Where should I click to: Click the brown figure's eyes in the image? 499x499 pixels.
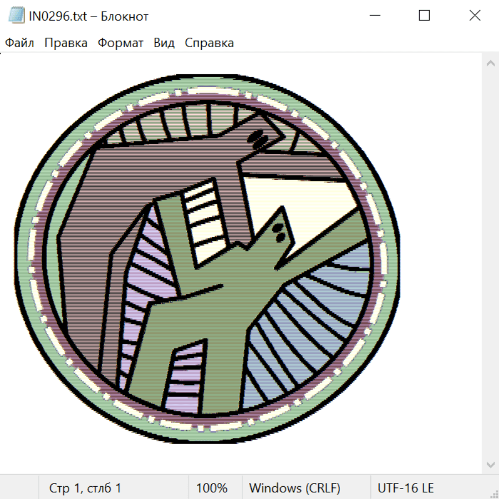click(256, 138)
